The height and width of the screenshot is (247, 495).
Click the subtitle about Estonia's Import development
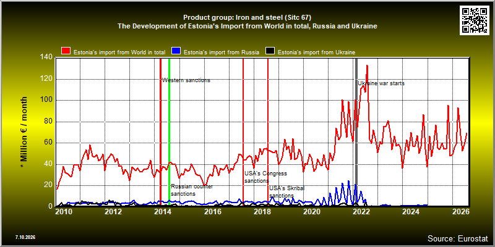pyautogui.click(x=247, y=26)
